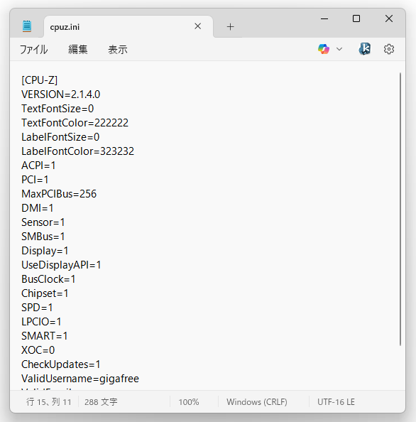Viewport: 416px width, 422px height.
Task: Expand the Copilot dropdown chevron
Action: coord(339,49)
